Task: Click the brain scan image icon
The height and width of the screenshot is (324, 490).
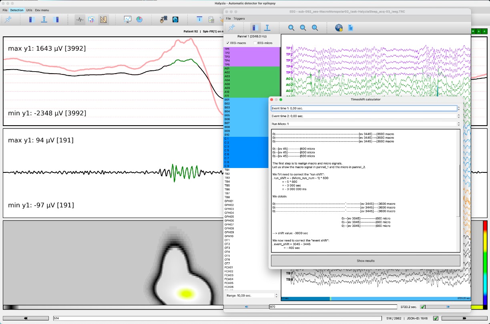Action: 175,19
